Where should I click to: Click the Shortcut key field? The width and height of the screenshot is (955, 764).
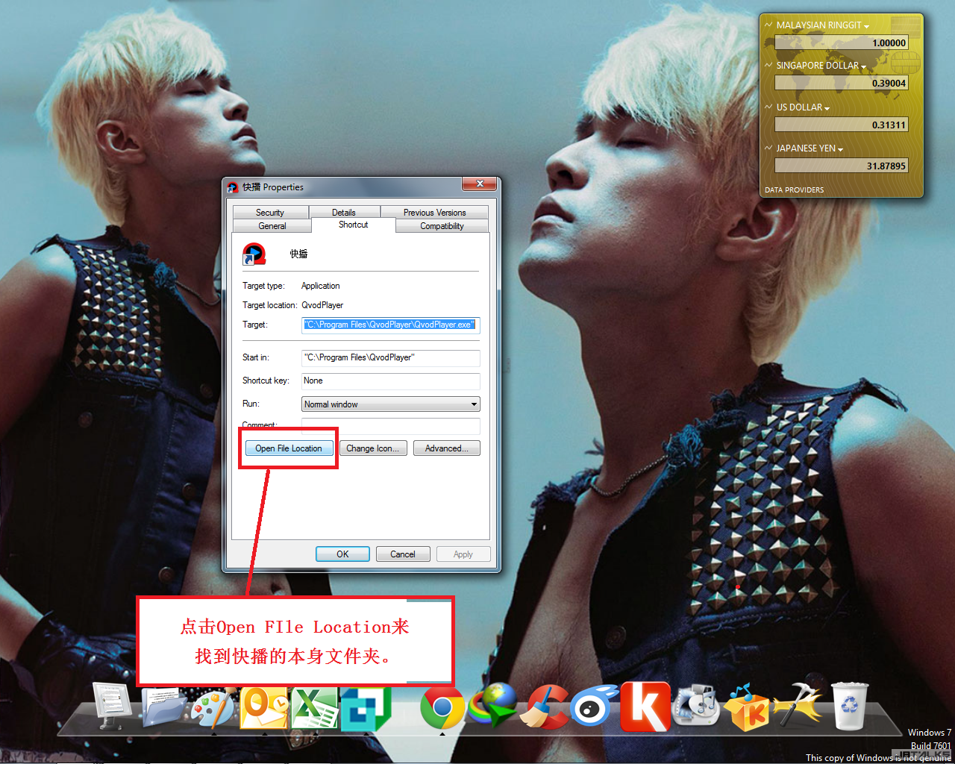click(x=390, y=381)
